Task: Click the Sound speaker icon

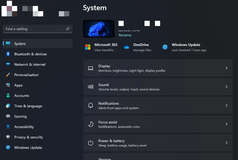Action: tap(91, 87)
